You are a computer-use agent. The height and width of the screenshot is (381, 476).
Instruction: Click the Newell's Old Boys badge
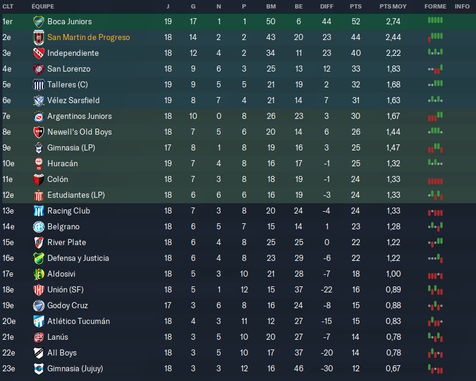pos(38,132)
